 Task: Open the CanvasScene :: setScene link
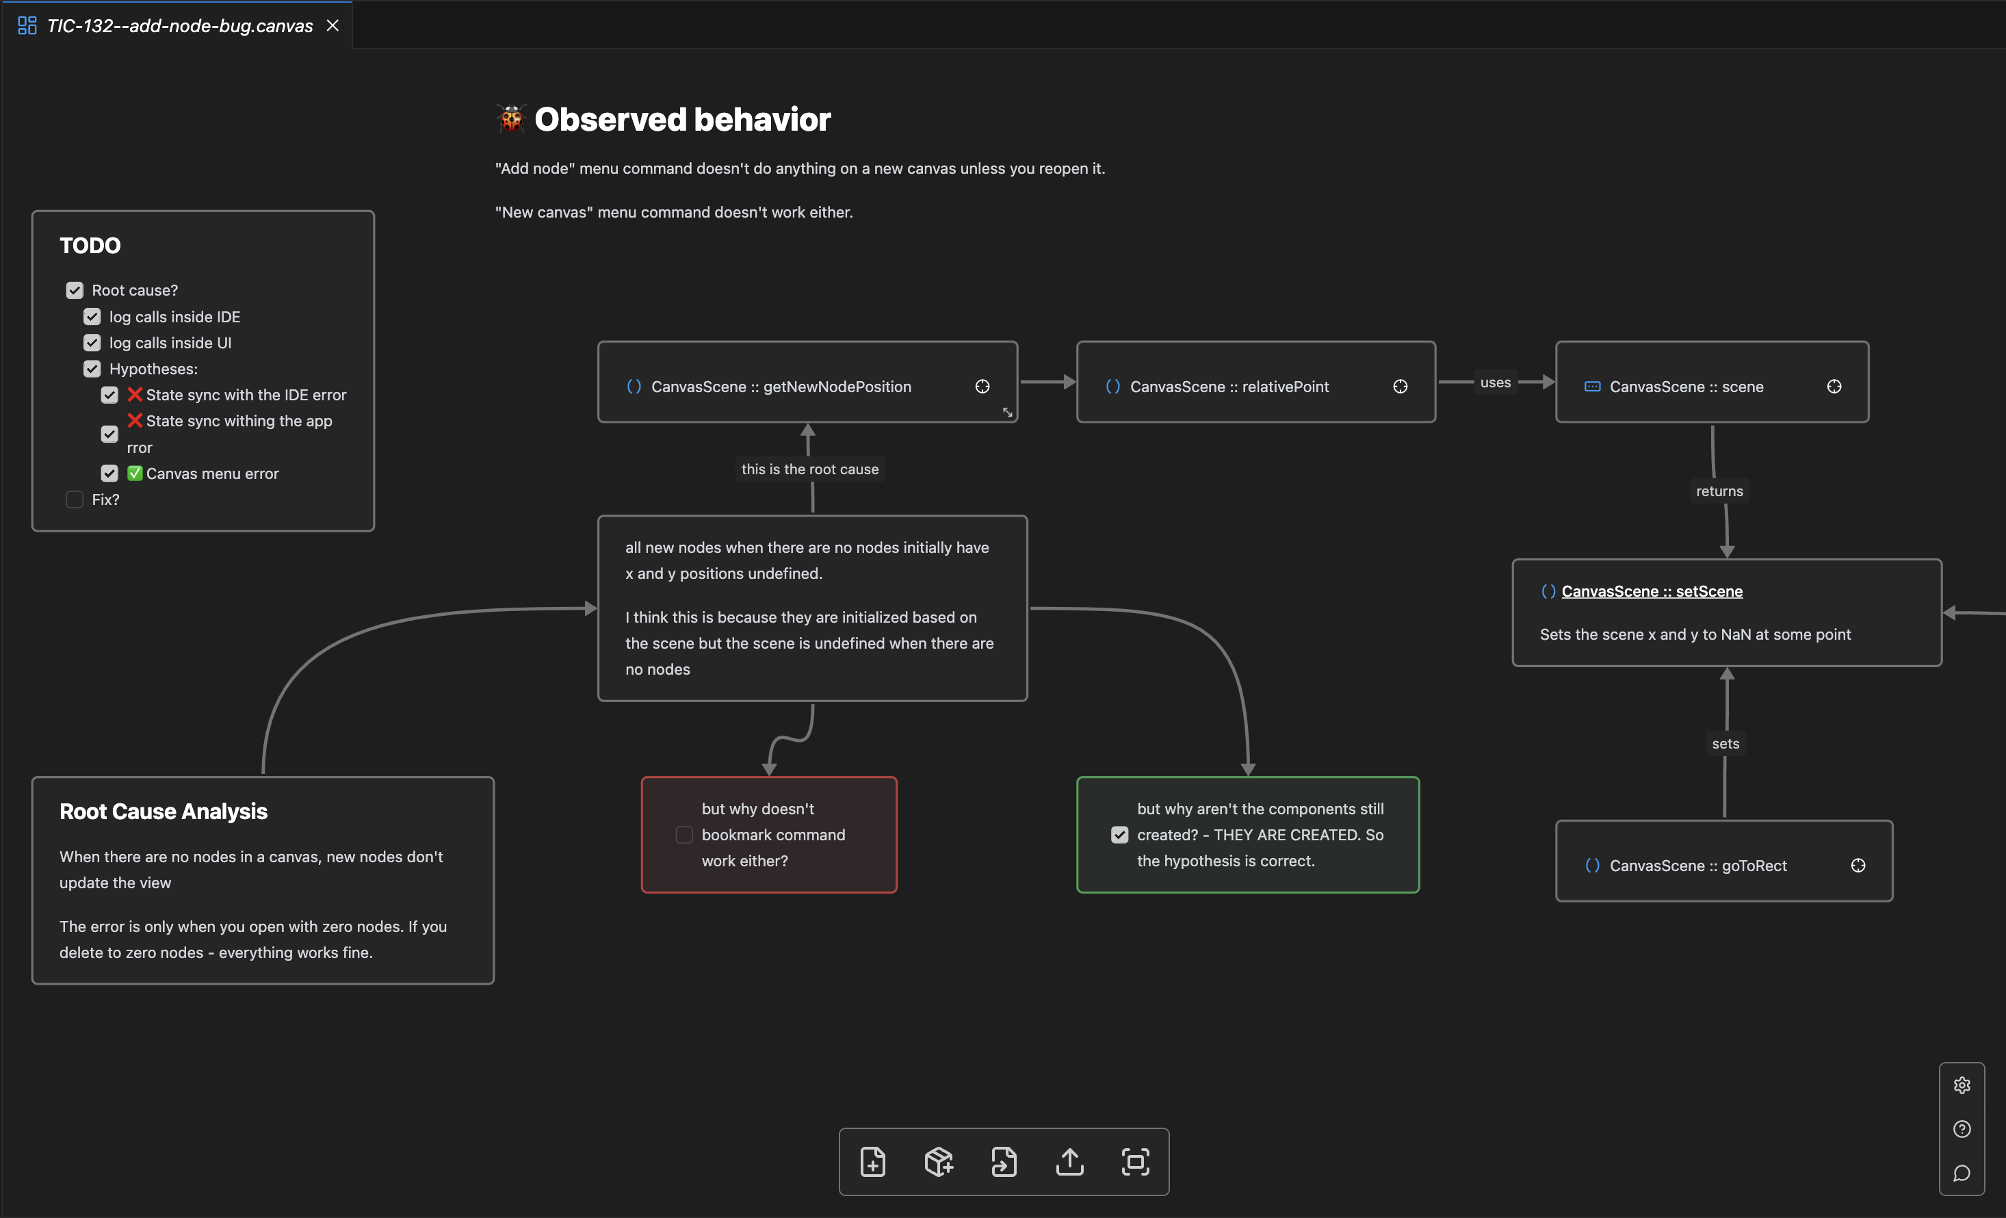1652,591
